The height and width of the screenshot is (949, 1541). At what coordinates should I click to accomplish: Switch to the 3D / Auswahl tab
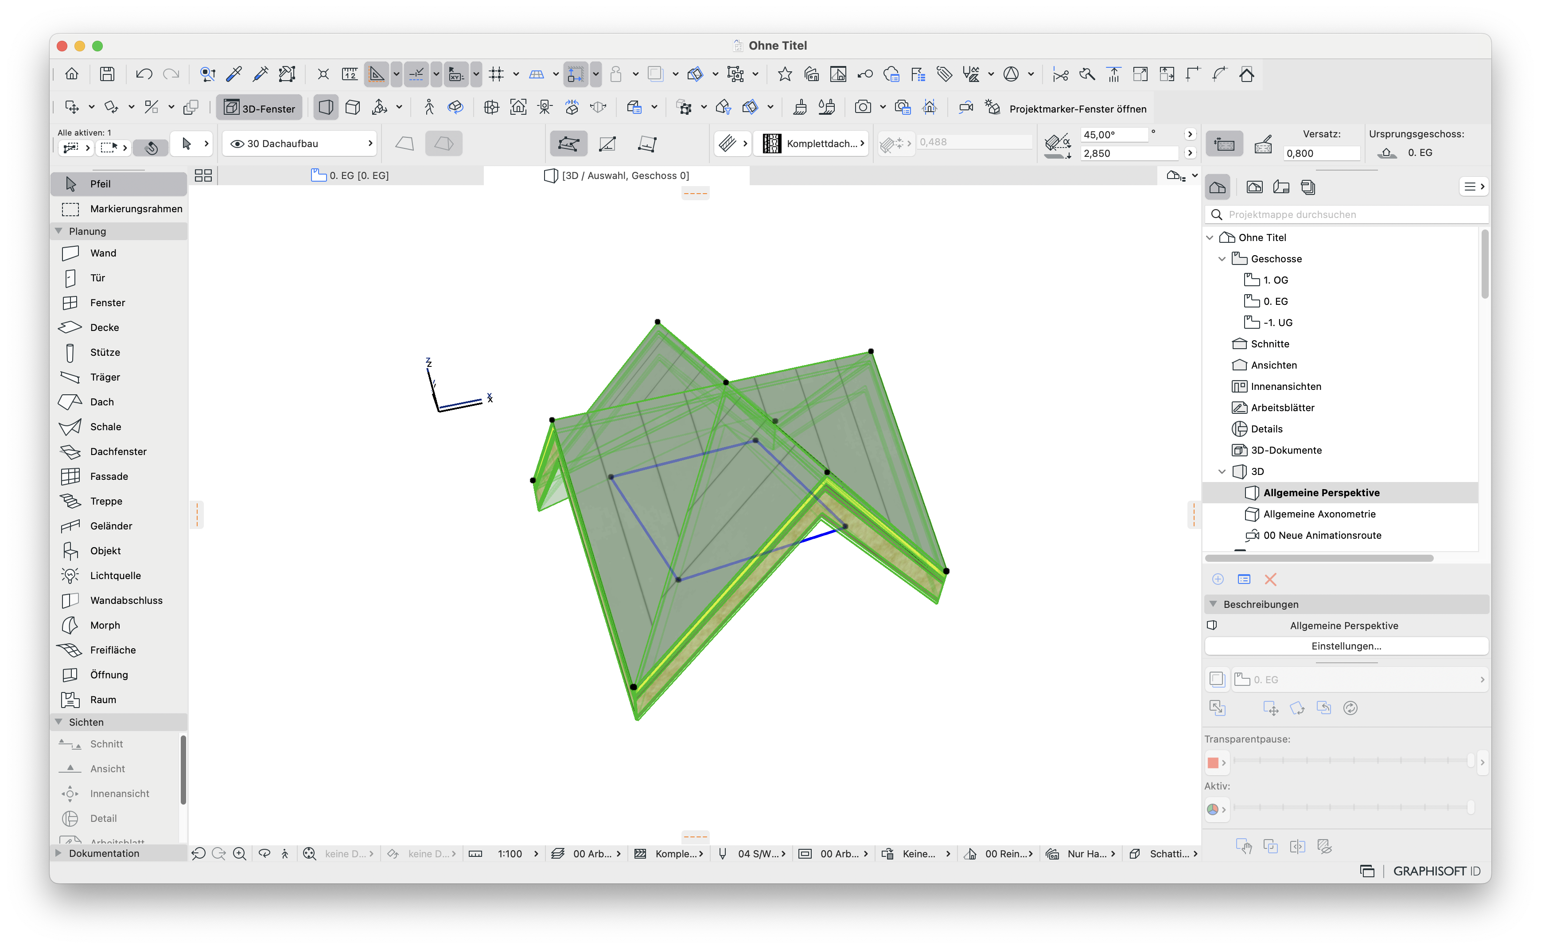pos(616,176)
